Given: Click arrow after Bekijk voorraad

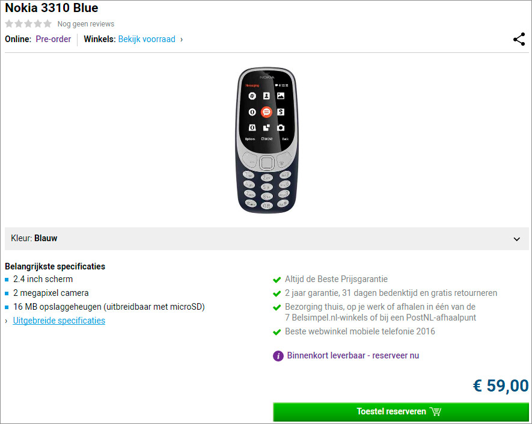Looking at the screenshot, I should [x=182, y=40].
